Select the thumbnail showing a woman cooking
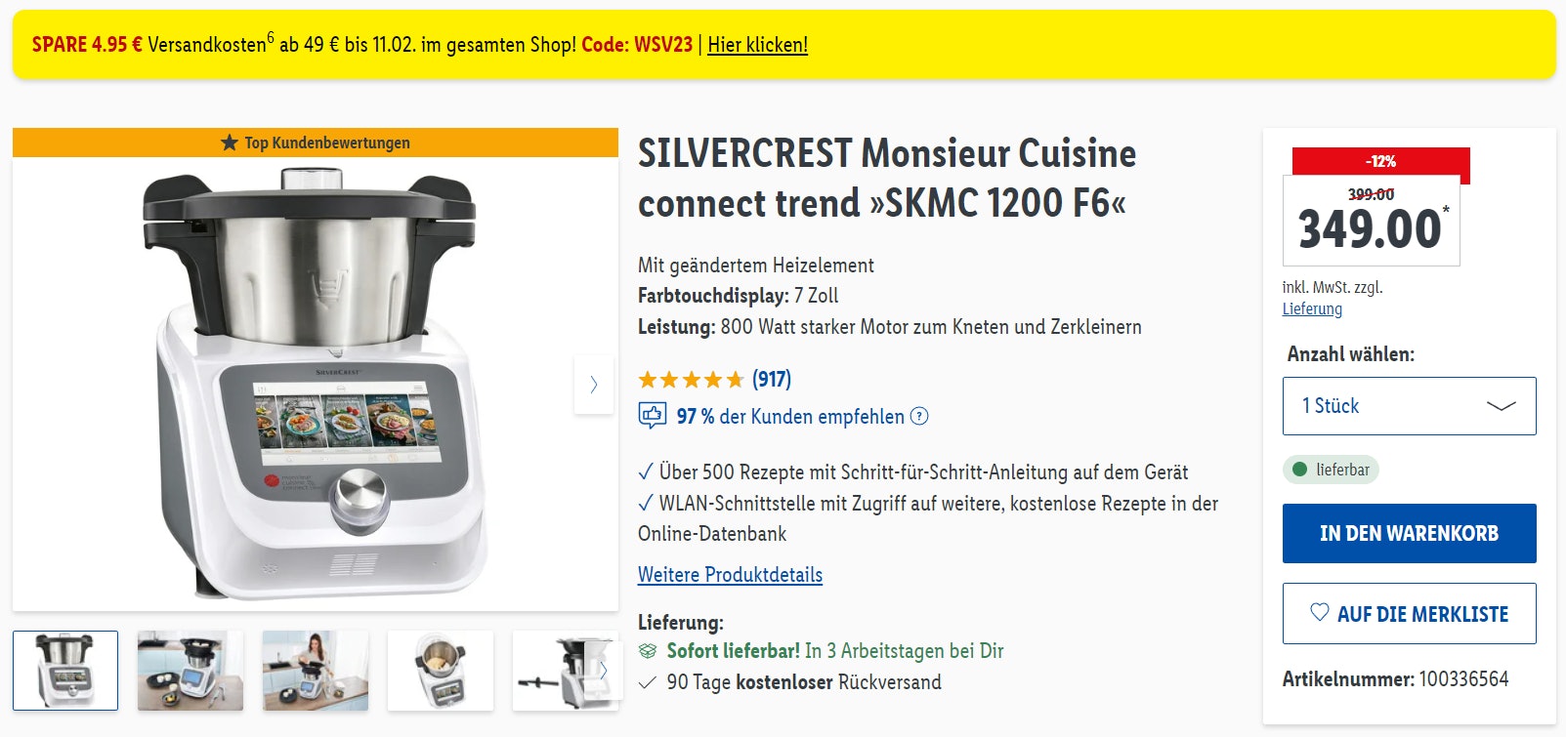1566x737 pixels. pyautogui.click(x=315, y=671)
